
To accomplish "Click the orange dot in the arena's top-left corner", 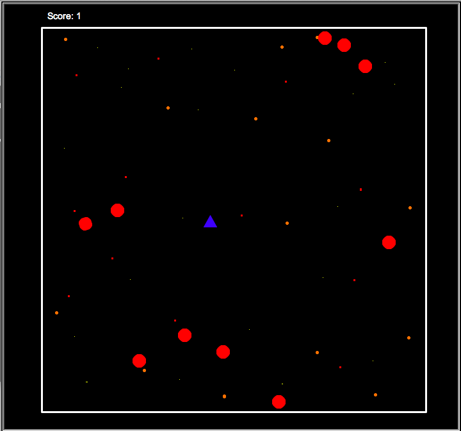I will pyautogui.click(x=65, y=40).
